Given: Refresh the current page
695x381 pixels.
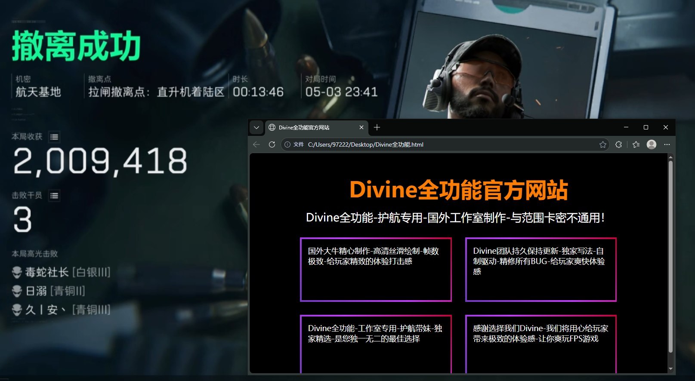Looking at the screenshot, I should [x=272, y=144].
